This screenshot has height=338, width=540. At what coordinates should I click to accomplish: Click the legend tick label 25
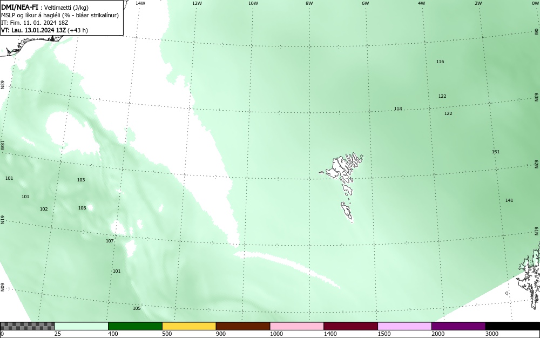click(58, 334)
